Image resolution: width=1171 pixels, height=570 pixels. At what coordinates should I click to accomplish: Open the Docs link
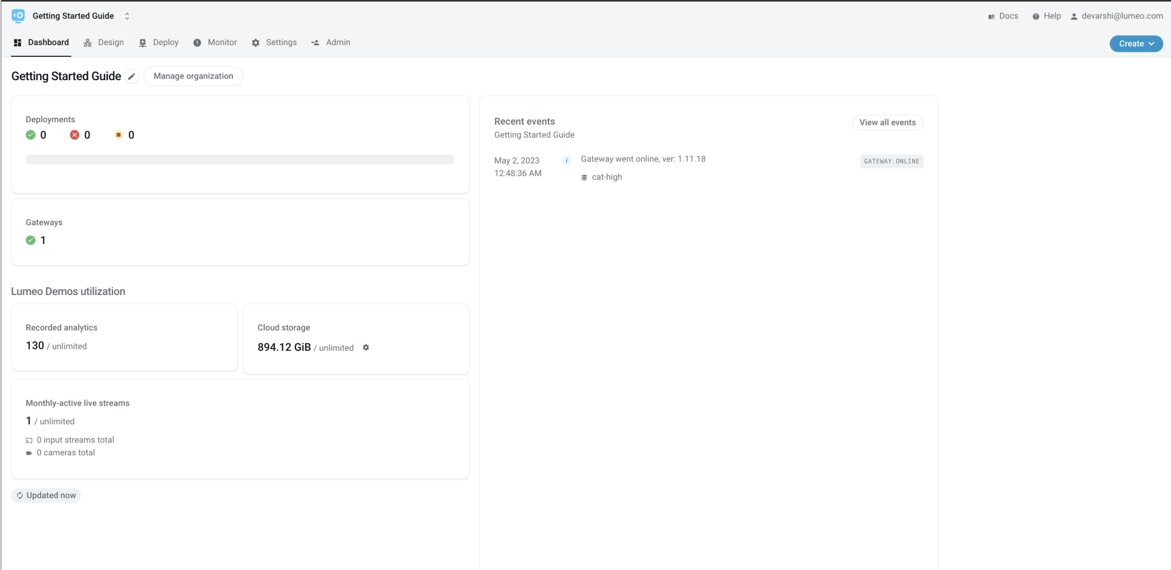1003,16
